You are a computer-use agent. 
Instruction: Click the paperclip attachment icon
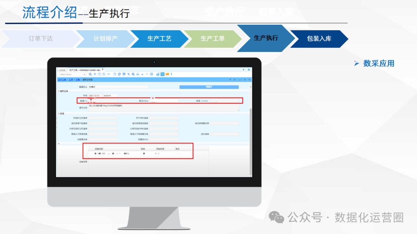129,74
